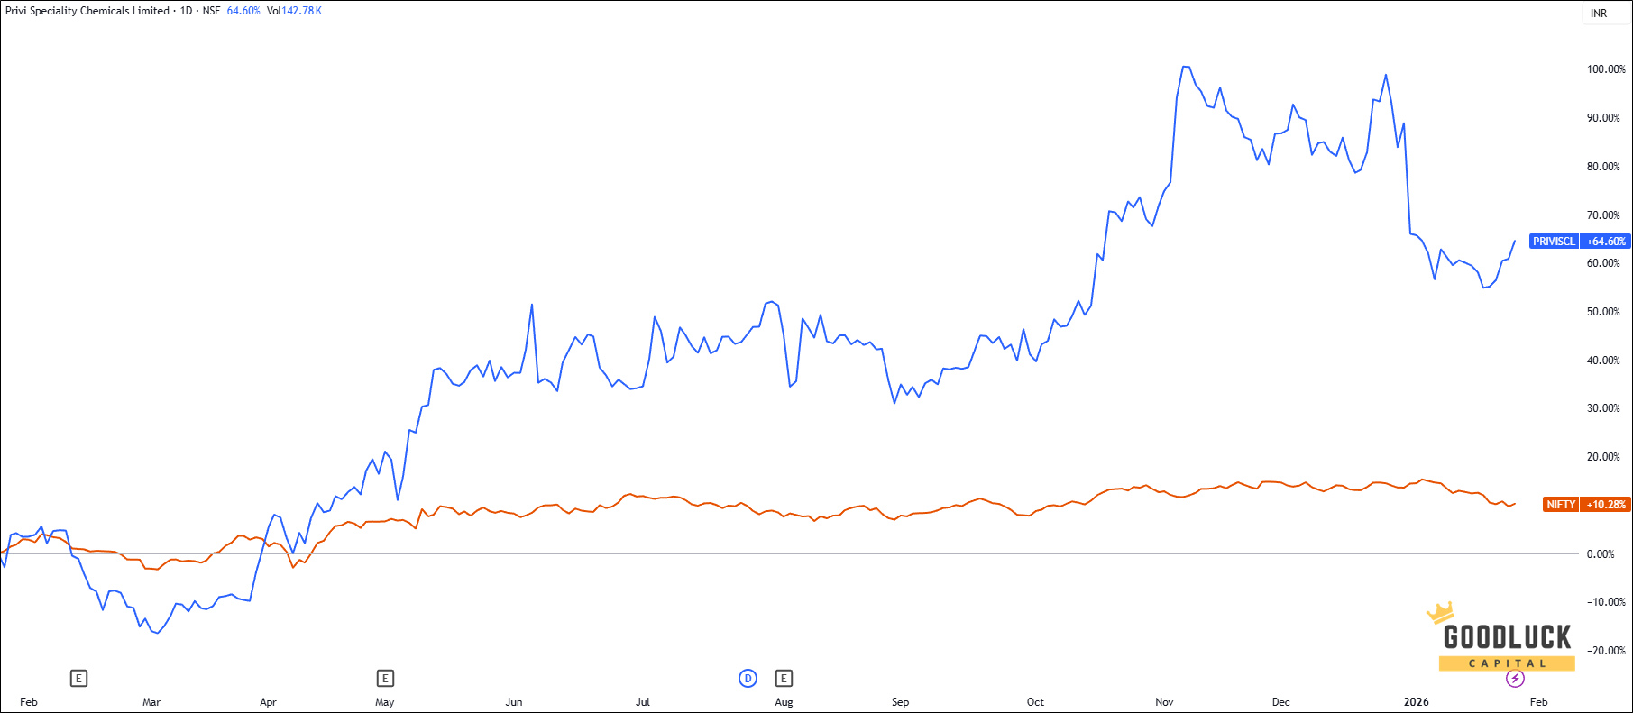The height and width of the screenshot is (713, 1633).
Task: Click the NSE exchange label in header
Action: (211, 11)
